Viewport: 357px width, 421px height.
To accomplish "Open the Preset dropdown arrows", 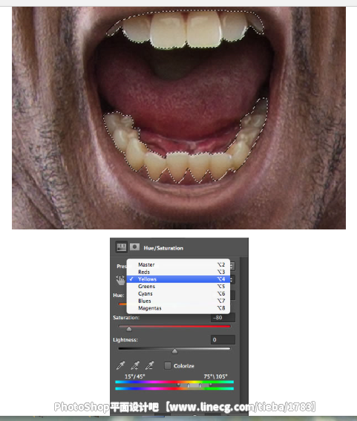I will [x=232, y=266].
